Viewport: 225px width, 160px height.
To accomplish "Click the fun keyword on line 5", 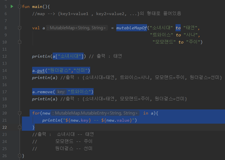I will pos(26,7).
